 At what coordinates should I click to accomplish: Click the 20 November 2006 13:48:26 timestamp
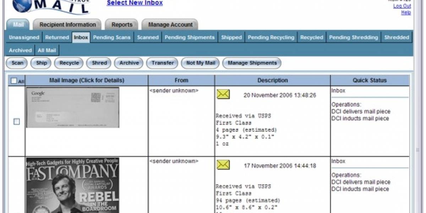pyautogui.click(x=280, y=95)
